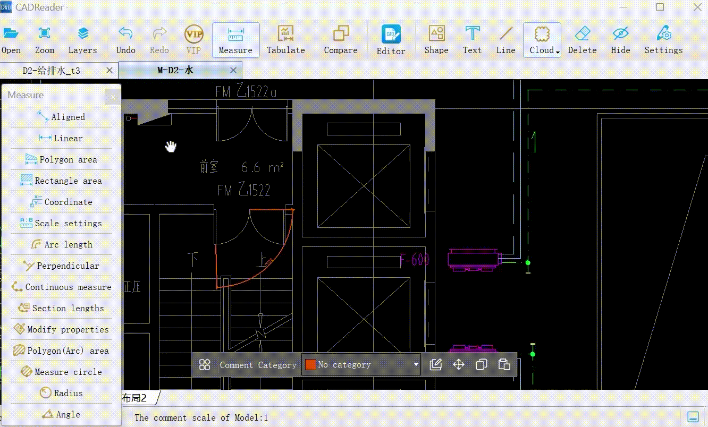The image size is (708, 427).
Task: Click the status bar panel icon
Action: [693, 416]
